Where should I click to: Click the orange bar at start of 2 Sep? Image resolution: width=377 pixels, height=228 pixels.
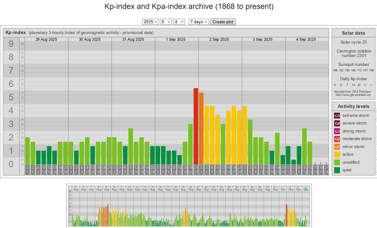click(x=201, y=128)
